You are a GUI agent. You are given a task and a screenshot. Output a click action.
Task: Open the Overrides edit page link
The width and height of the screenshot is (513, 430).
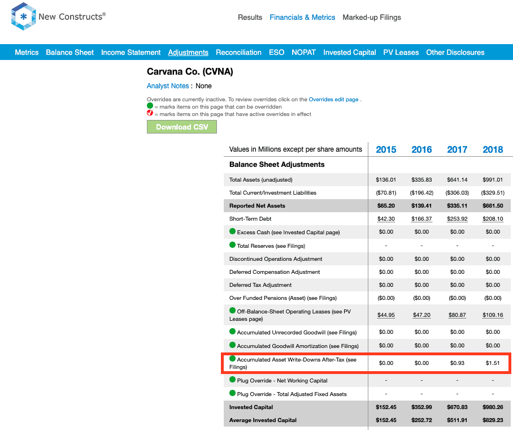(333, 100)
